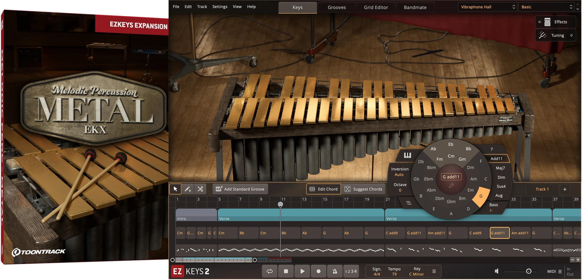Open the Help menu
582x280 pixels.
(x=251, y=6)
